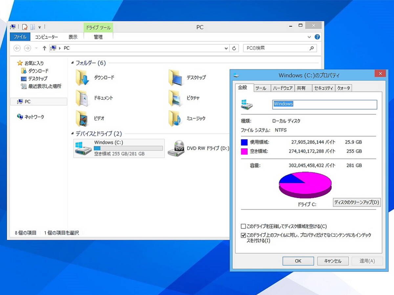Click the blue Help question mark icon
The width and height of the screenshot is (394, 295).
click(x=317, y=37)
